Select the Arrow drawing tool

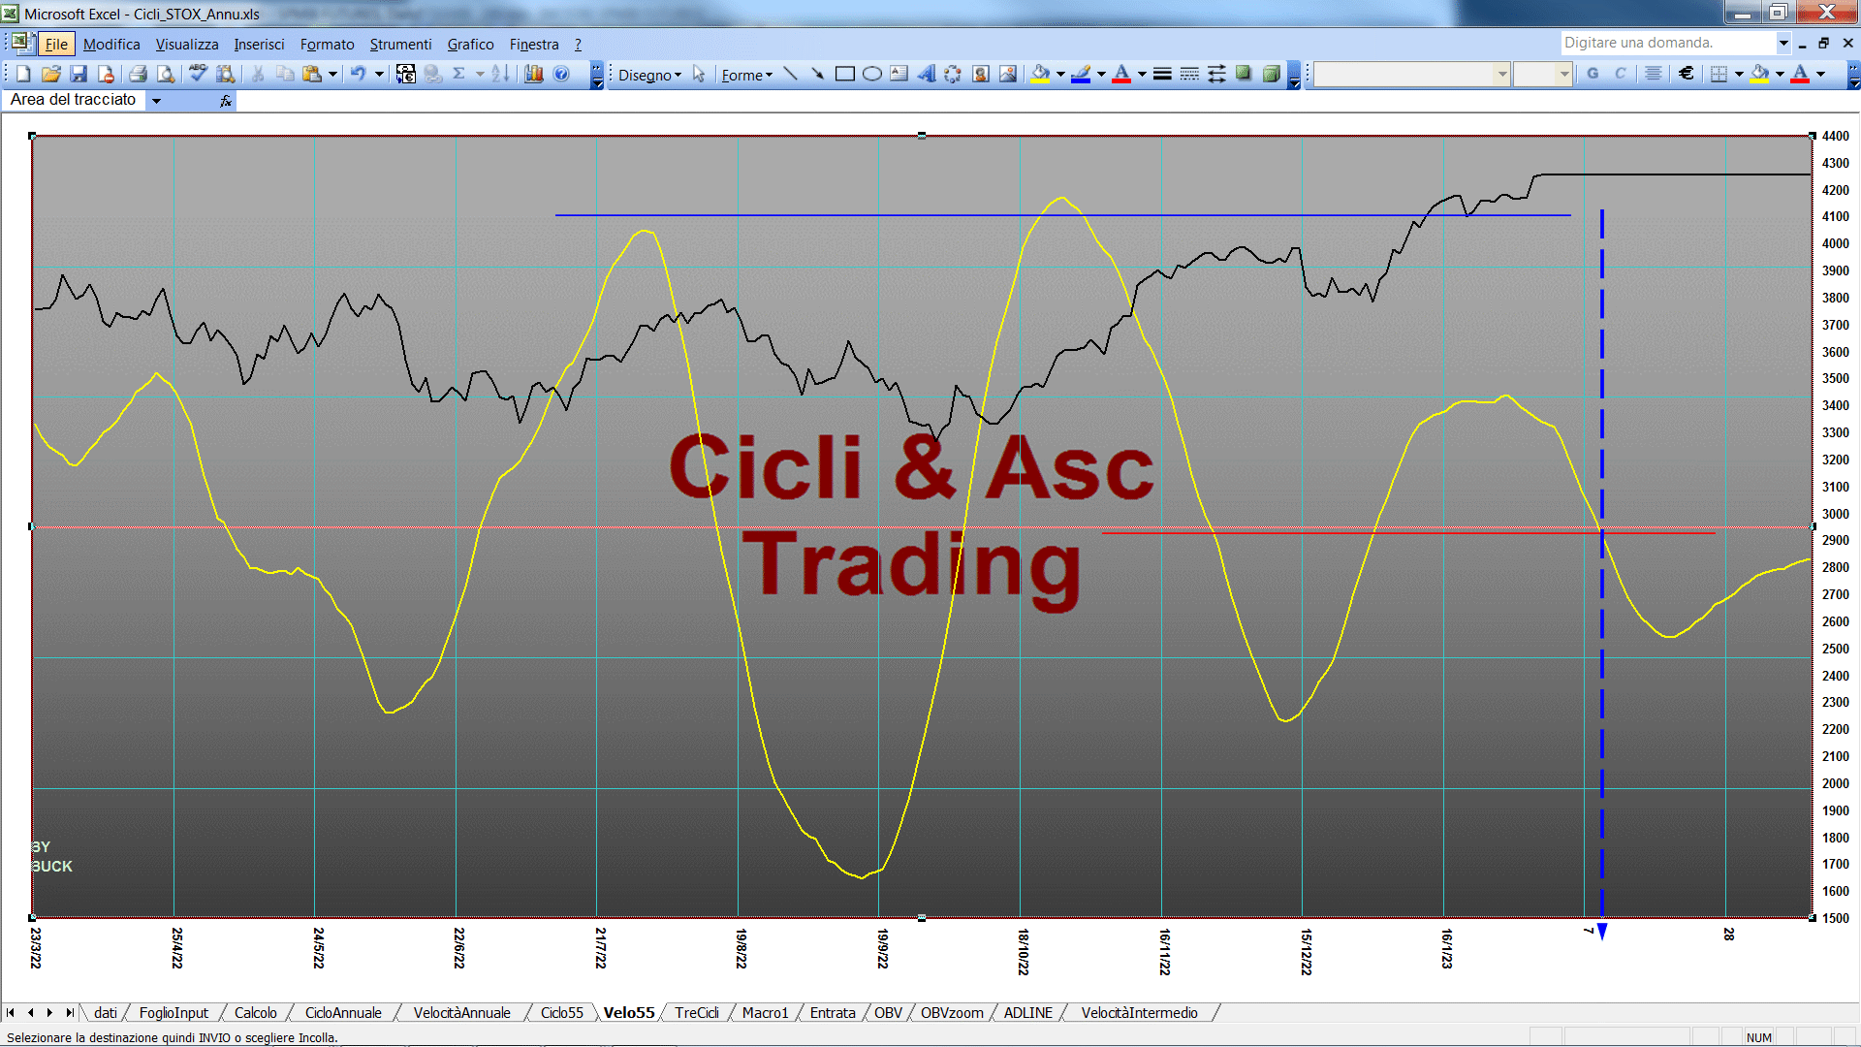point(817,74)
